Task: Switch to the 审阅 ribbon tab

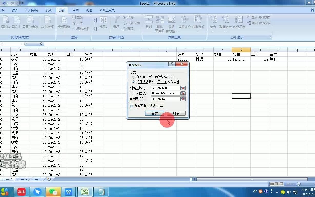Action: (75, 10)
